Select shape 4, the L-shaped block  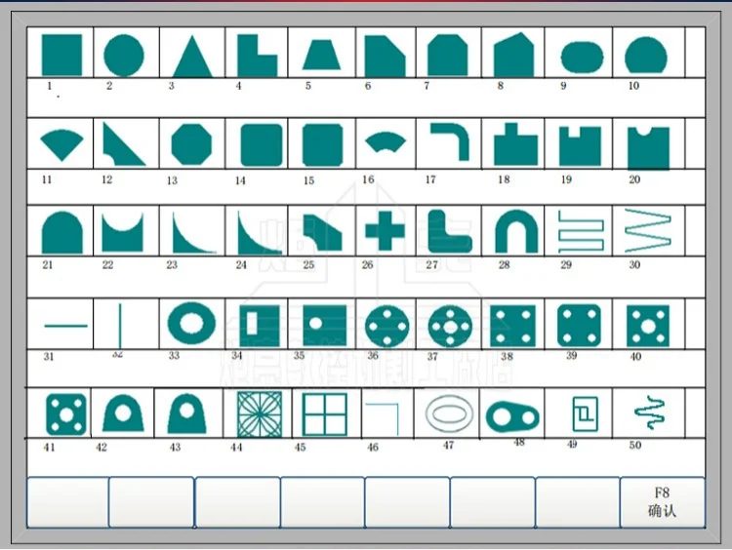258,56
